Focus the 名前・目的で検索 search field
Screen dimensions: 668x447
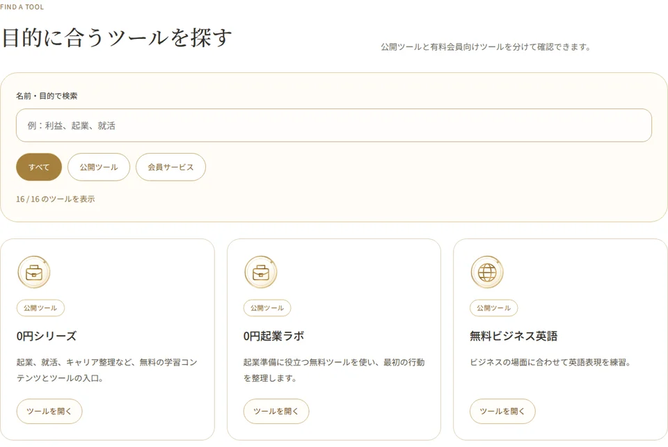click(333, 125)
